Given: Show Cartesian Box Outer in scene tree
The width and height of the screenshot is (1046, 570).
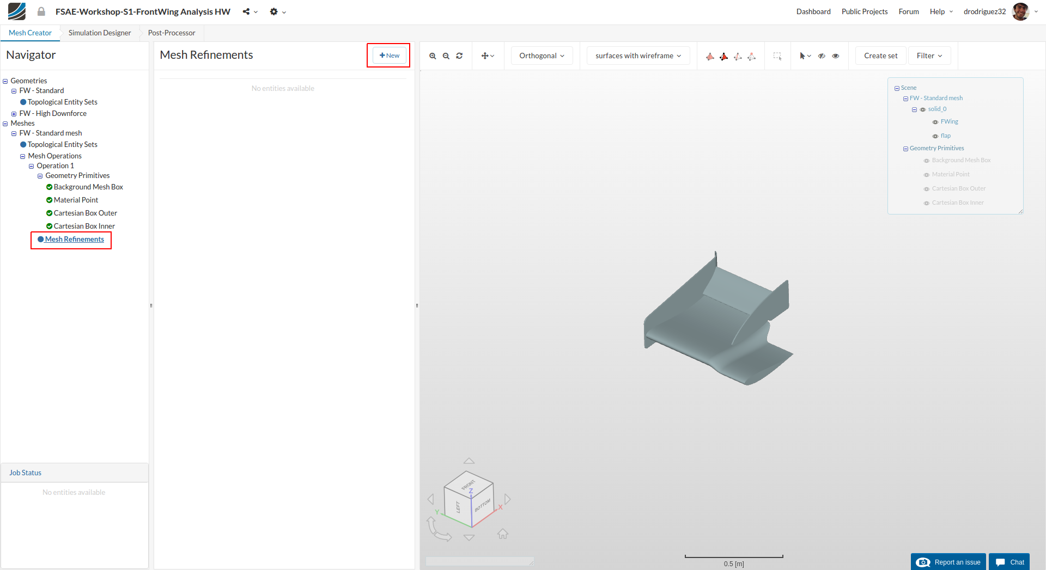Looking at the screenshot, I should (x=927, y=189).
